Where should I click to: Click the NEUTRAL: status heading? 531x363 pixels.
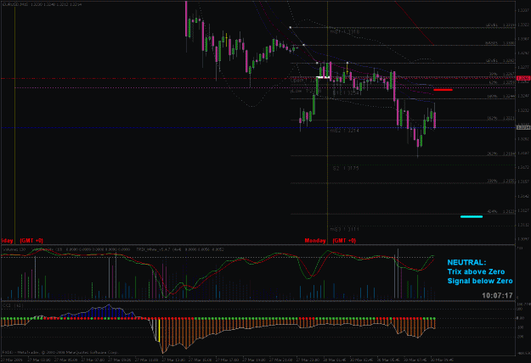point(466,262)
